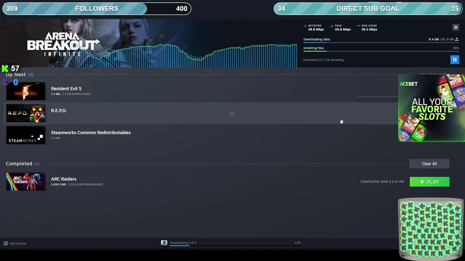Viewport: 465px width, 261px height.
Task: Click the 1,020.3 MB downloaded text
Action: [77, 184]
